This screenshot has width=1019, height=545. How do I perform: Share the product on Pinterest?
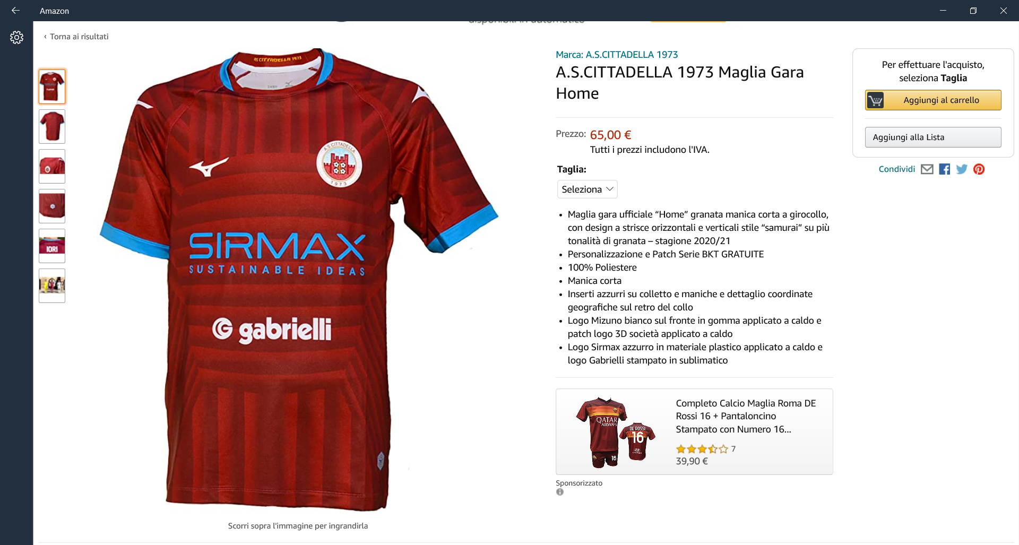(x=979, y=169)
